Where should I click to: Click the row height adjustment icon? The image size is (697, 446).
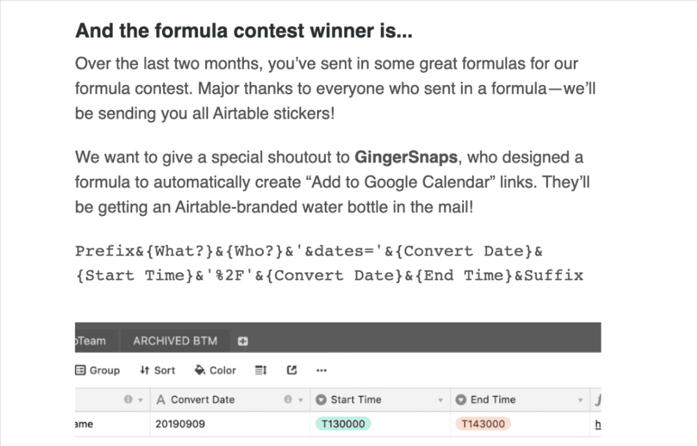260,370
